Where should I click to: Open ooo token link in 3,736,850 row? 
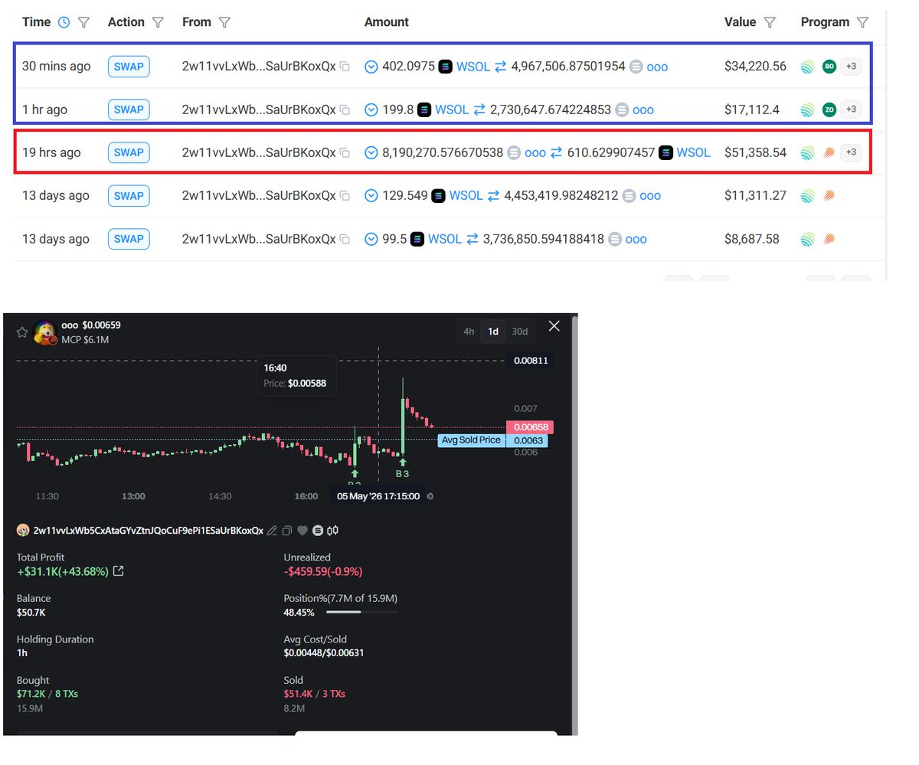(636, 239)
